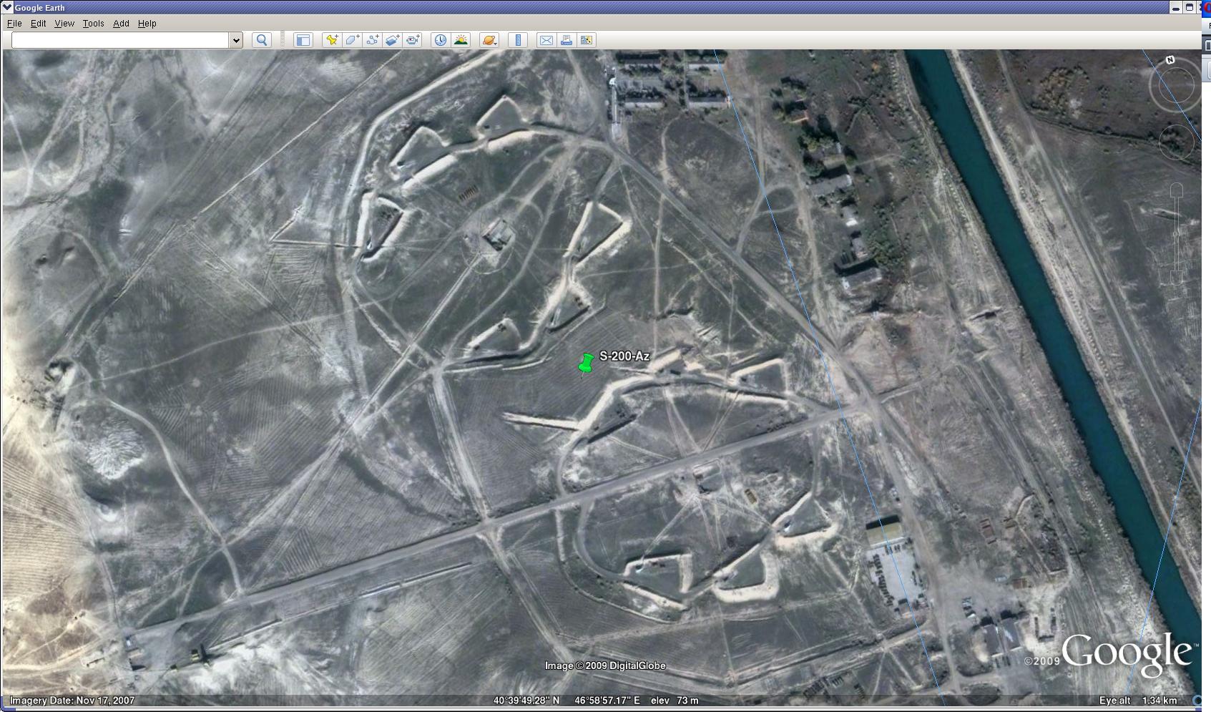The image size is (1211, 712).
Task: Toggle the sidebar panel visibility
Action: pyautogui.click(x=303, y=40)
